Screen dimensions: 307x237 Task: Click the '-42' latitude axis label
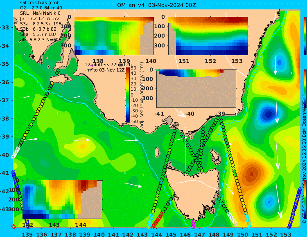coord(5,191)
